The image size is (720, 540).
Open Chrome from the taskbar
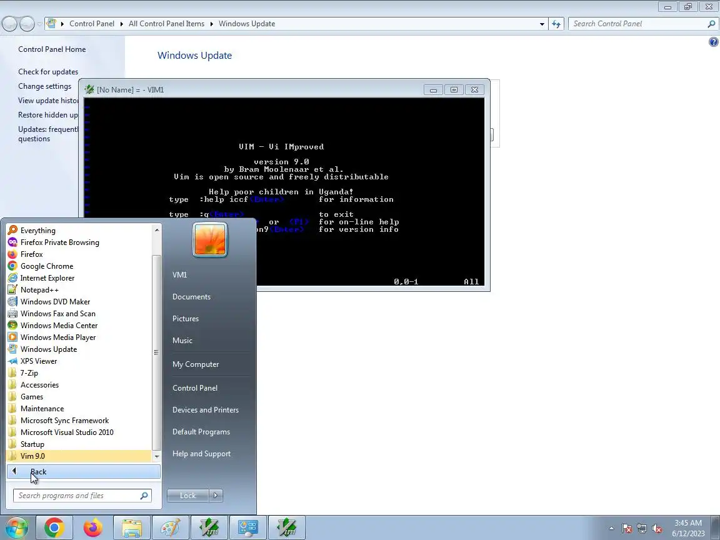pos(54,527)
